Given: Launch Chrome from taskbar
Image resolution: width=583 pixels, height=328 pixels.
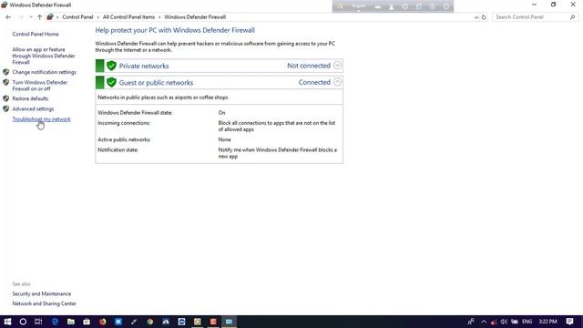Looking at the screenshot, I should (149, 322).
